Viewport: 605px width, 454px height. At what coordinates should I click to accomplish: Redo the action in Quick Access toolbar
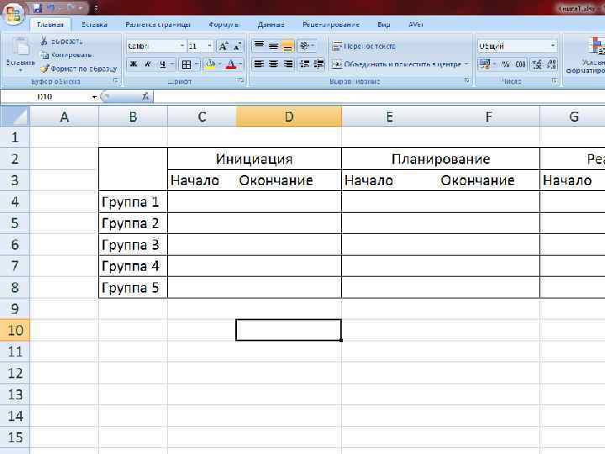71,8
